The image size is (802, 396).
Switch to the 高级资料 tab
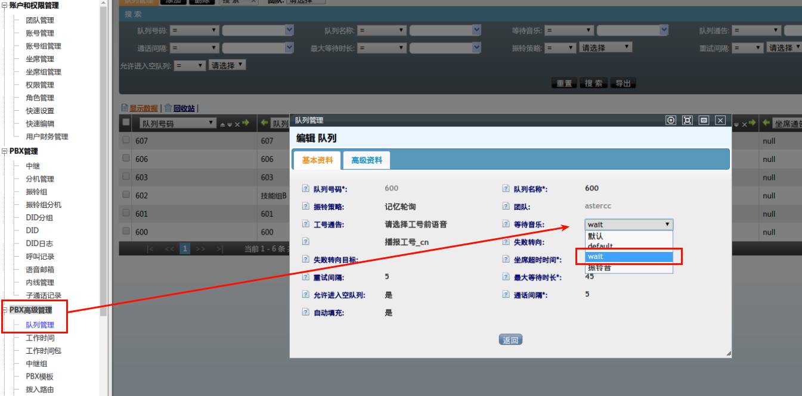367,160
